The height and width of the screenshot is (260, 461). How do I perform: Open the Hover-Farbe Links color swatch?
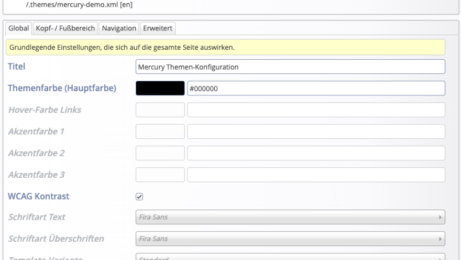click(160, 110)
